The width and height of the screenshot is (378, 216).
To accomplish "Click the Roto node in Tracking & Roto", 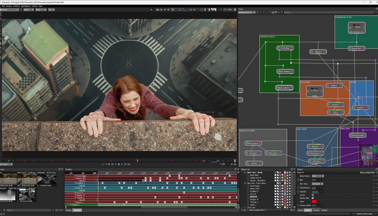I will [x=285, y=71].
